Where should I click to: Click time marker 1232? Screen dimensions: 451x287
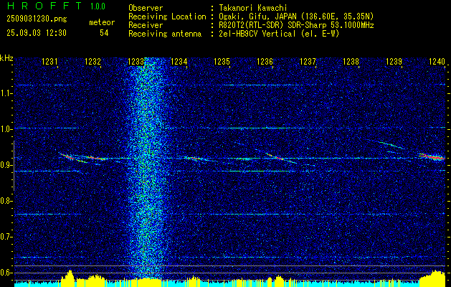tap(92, 61)
